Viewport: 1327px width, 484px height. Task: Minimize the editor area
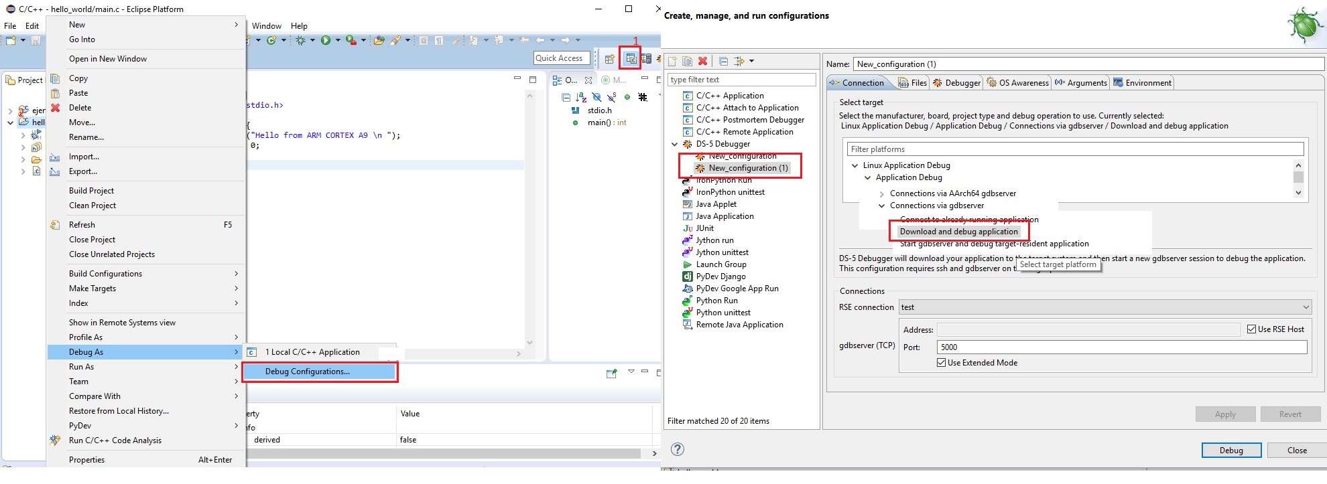pyautogui.click(x=517, y=78)
